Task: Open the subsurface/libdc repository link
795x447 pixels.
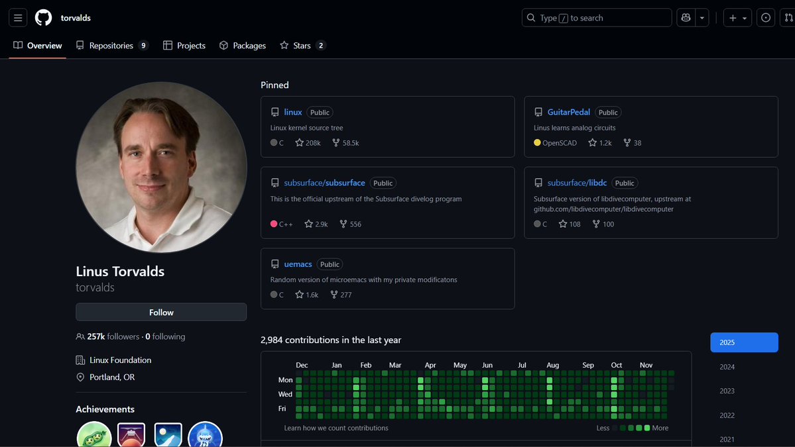Action: pos(577,183)
